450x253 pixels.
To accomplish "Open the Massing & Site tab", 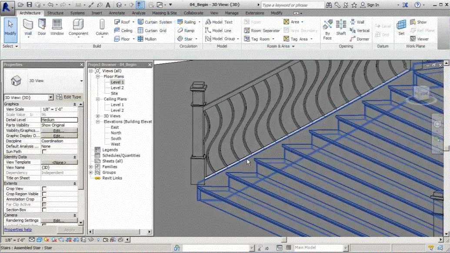I will pos(164,13).
